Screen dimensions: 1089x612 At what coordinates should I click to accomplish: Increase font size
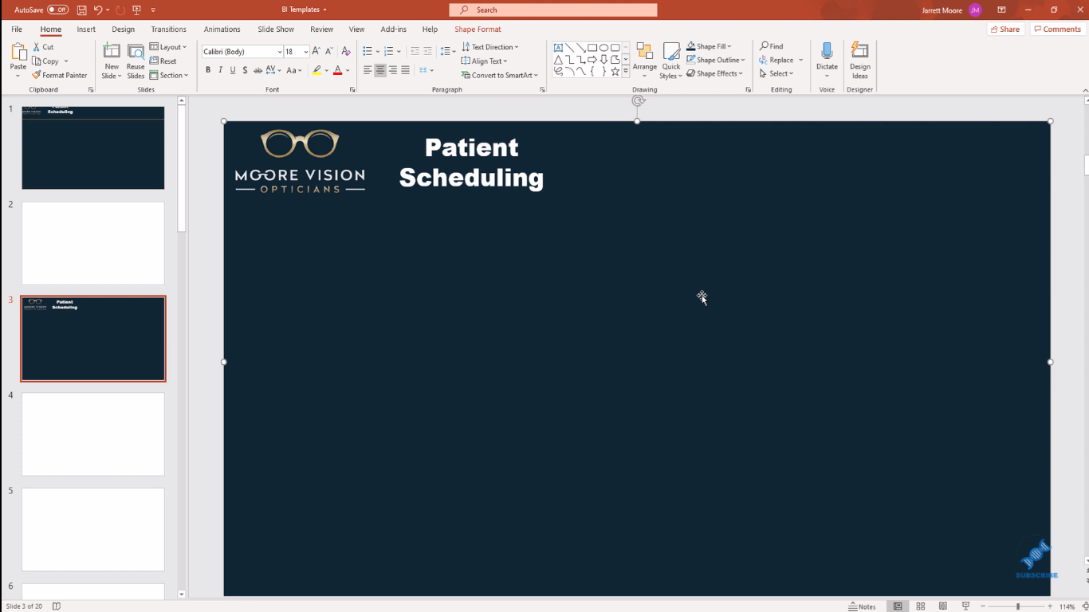[x=316, y=52]
